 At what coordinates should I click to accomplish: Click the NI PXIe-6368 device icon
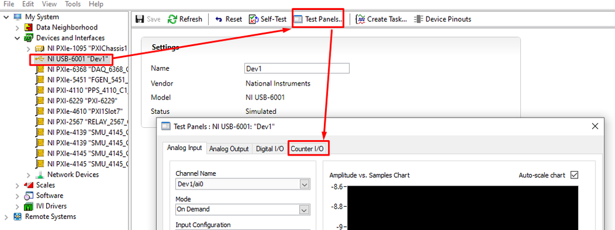39,69
